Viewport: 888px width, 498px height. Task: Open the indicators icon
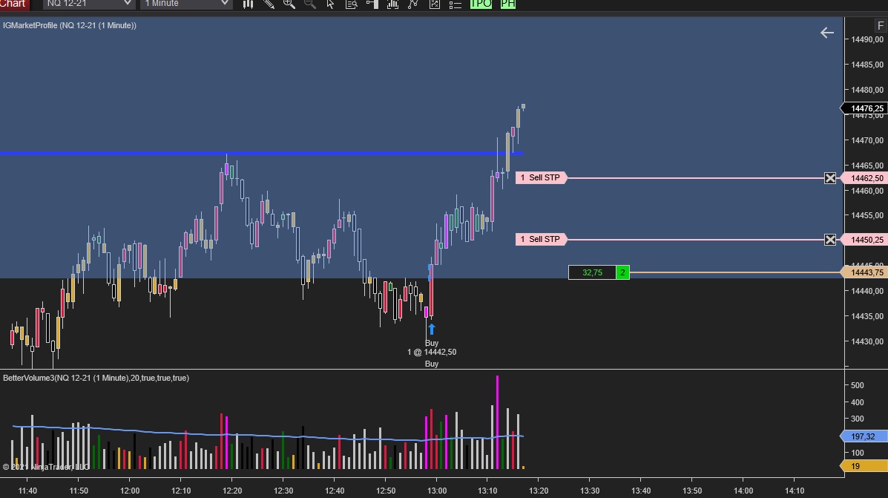tap(392, 4)
